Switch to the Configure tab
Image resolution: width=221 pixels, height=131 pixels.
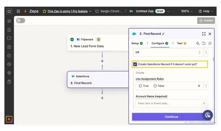[160, 43]
